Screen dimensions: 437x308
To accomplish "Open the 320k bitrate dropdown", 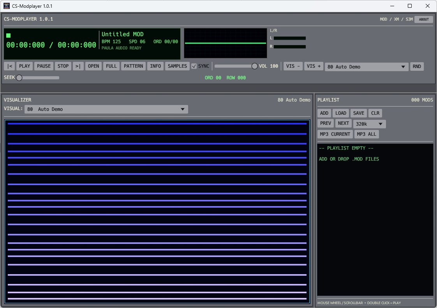I will coord(369,124).
